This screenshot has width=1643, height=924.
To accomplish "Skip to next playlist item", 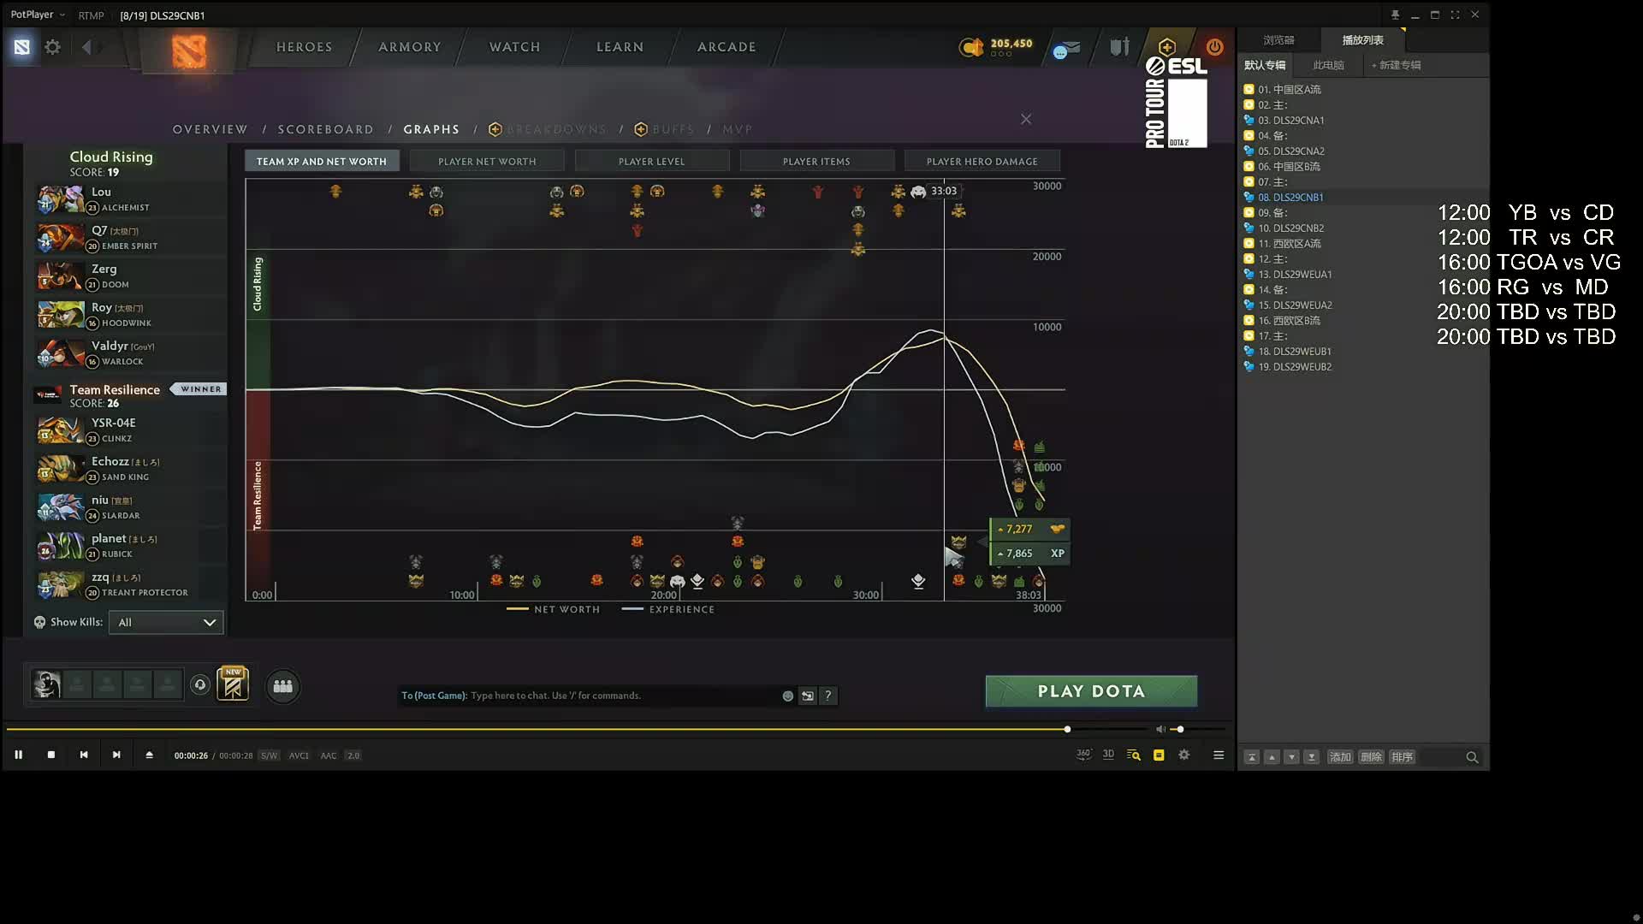I will coord(116,755).
